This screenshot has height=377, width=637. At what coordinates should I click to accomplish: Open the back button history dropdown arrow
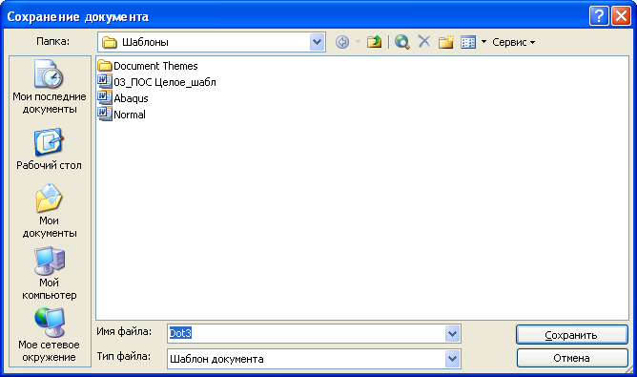click(x=358, y=42)
